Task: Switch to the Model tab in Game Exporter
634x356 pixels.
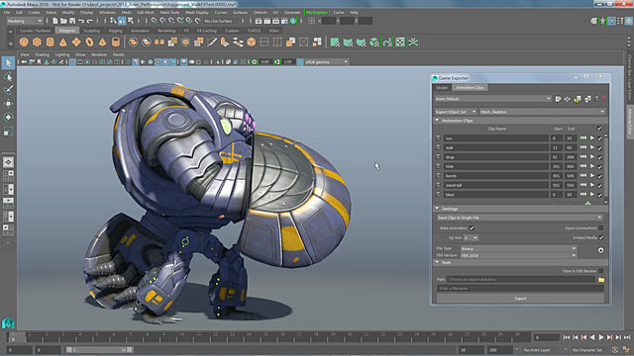Action: [x=442, y=88]
